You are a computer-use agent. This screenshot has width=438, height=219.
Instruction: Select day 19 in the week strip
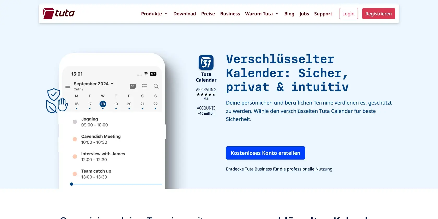[116, 104]
